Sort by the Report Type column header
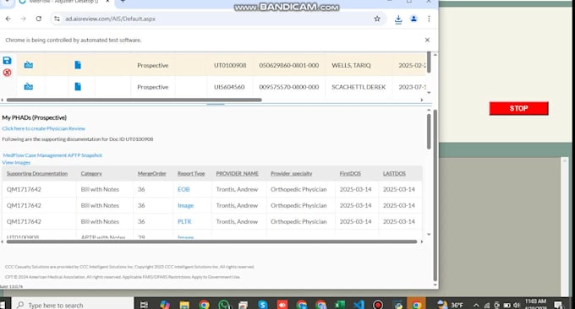Image resolution: width=575 pixels, height=309 pixels. point(191,174)
